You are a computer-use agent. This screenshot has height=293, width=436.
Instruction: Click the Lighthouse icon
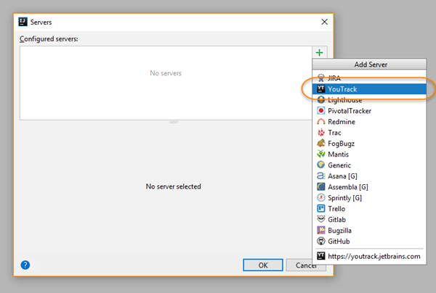tap(321, 99)
